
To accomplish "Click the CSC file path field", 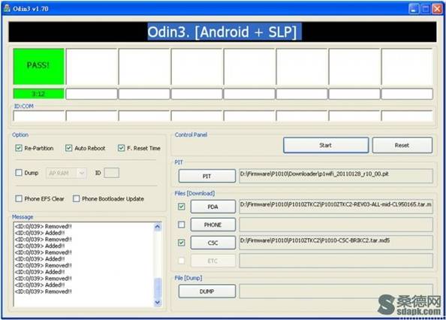I will (x=336, y=243).
